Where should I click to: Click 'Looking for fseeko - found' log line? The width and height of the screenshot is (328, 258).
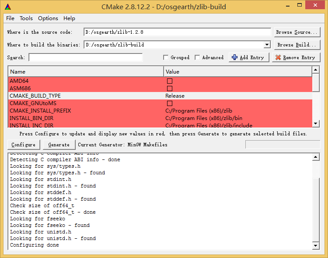[x=50, y=225]
